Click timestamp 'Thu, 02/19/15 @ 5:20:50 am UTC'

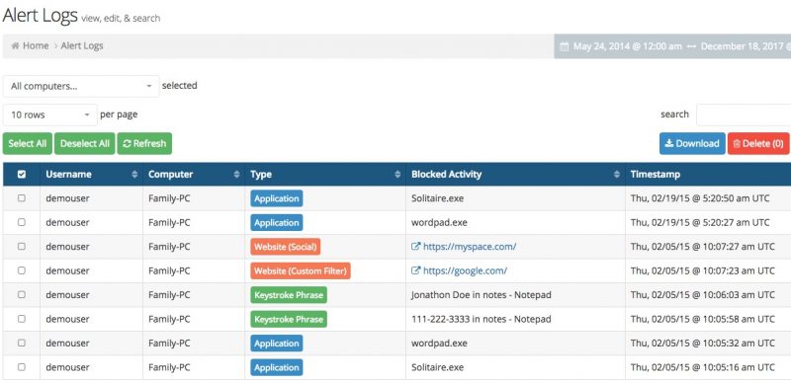point(700,198)
